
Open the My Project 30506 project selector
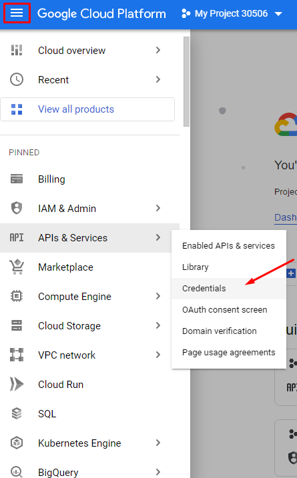click(x=232, y=14)
